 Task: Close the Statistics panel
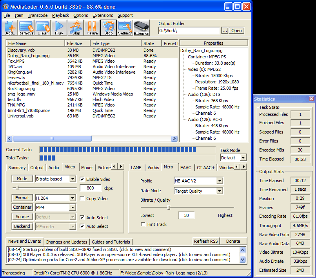pos(311,99)
